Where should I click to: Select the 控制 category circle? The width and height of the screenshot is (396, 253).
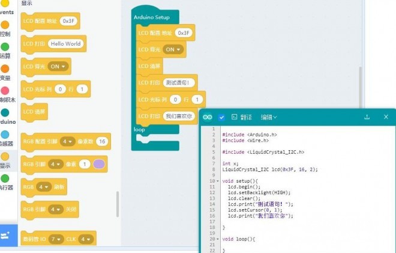(5, 25)
